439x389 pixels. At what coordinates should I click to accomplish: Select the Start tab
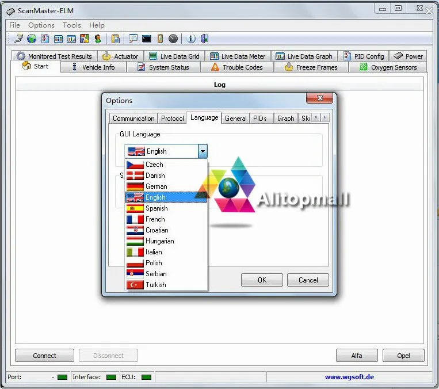pyautogui.click(x=36, y=66)
